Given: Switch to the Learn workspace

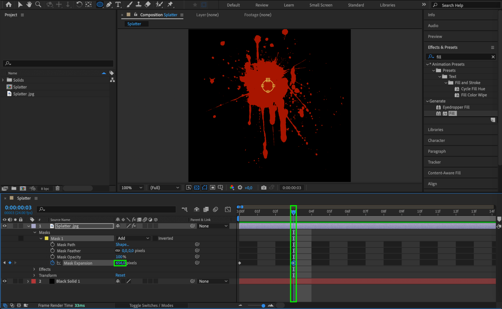Looking at the screenshot, I should pos(289,5).
